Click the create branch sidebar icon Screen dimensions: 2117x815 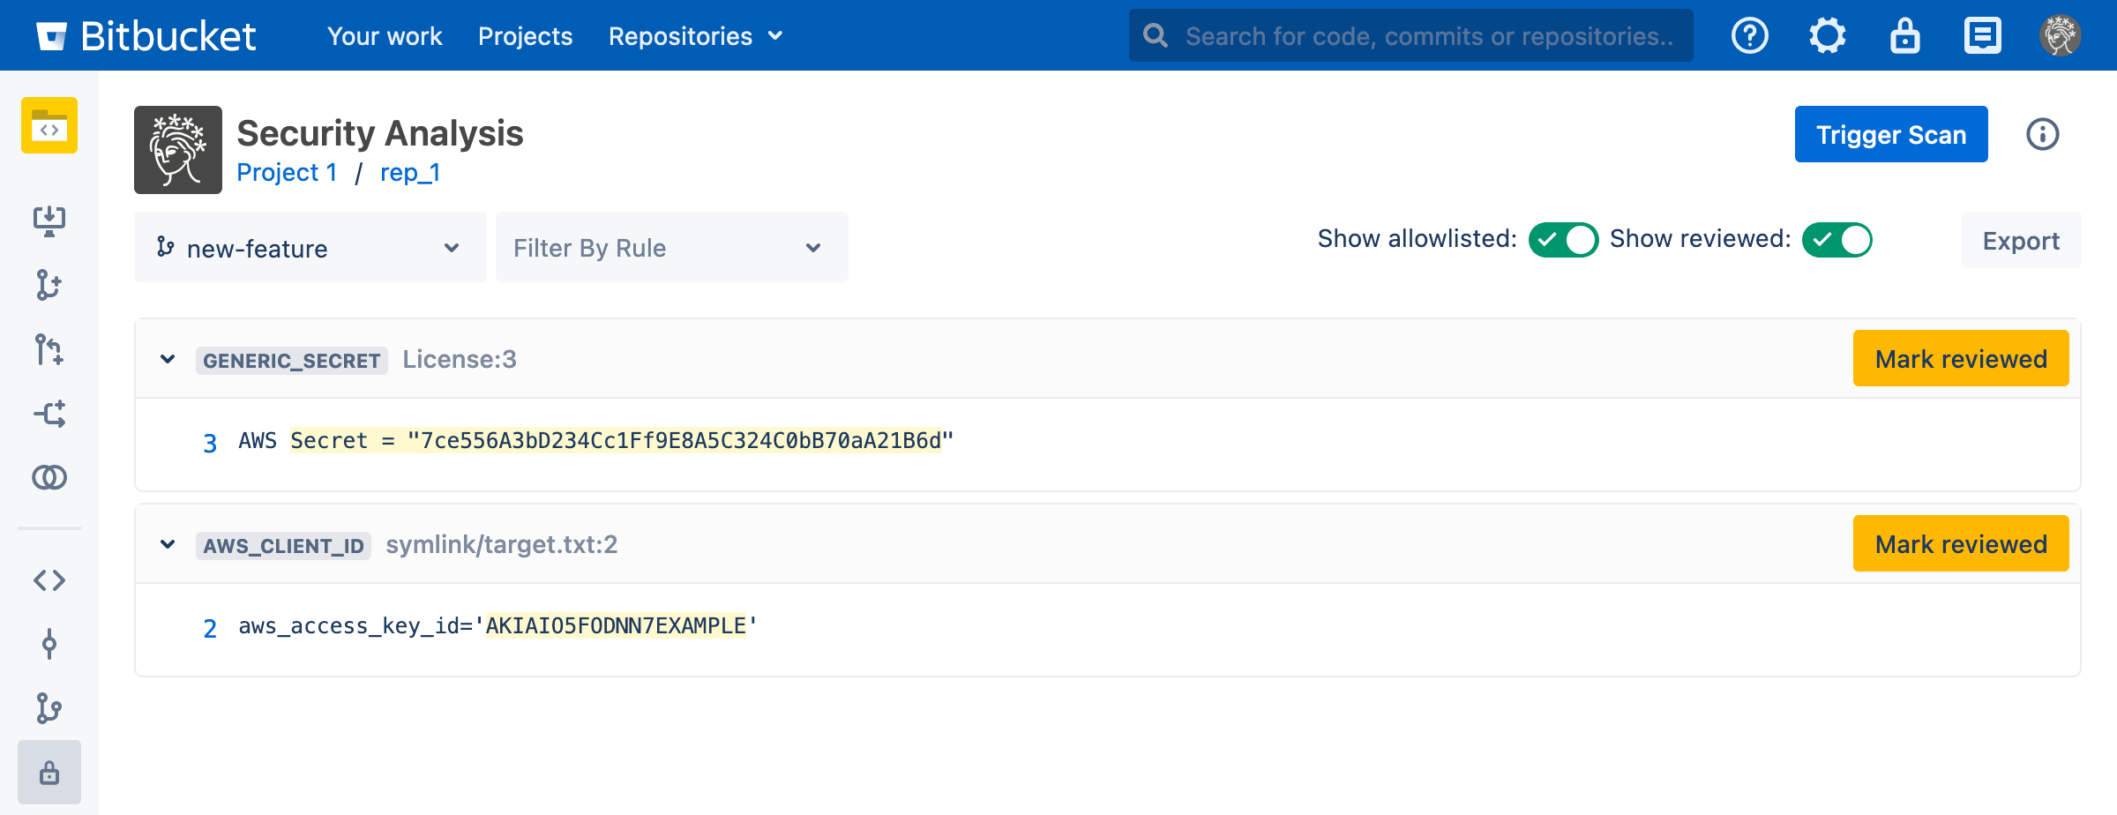49,285
